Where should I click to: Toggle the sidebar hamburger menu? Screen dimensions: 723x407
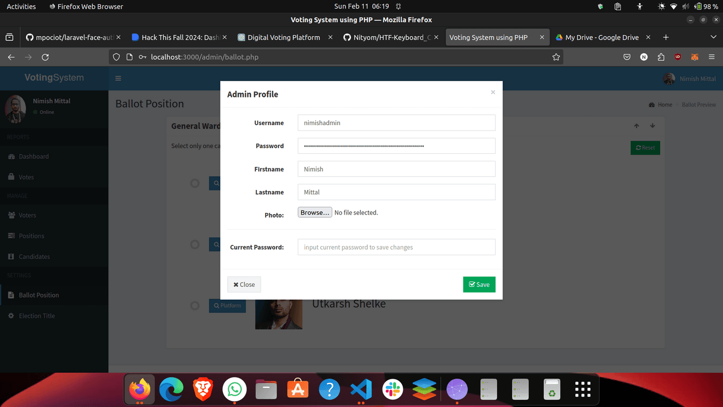click(118, 78)
